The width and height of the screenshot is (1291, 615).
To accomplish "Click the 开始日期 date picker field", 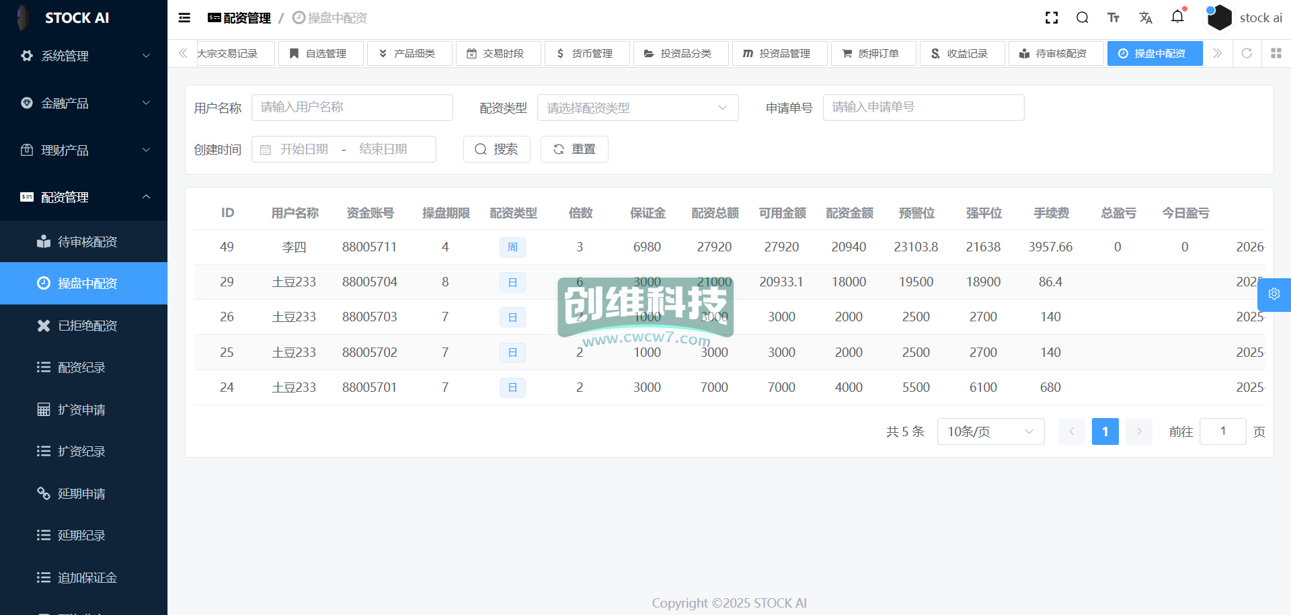I will click(304, 149).
